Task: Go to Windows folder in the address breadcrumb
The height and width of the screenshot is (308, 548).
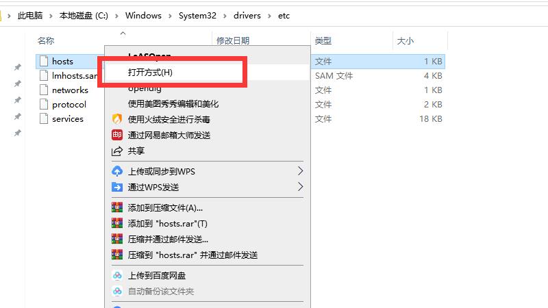Action: 143,16
